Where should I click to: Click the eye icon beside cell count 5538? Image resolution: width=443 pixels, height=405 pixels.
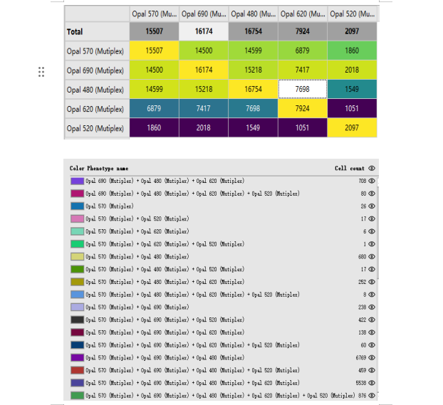coord(372,382)
